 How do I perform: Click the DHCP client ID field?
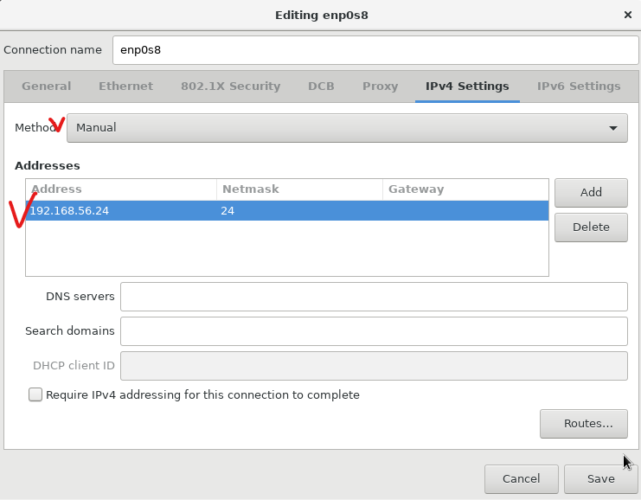pos(374,366)
